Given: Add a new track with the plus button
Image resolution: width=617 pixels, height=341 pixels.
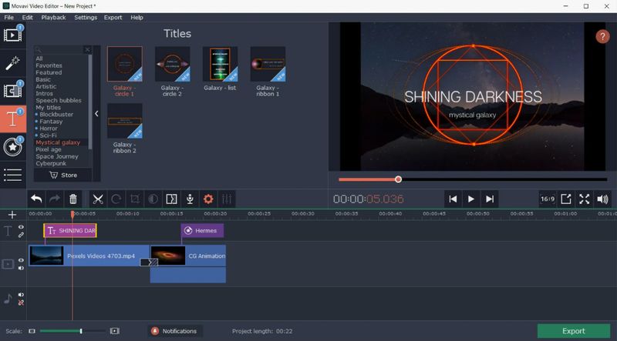Looking at the screenshot, I should (12, 215).
